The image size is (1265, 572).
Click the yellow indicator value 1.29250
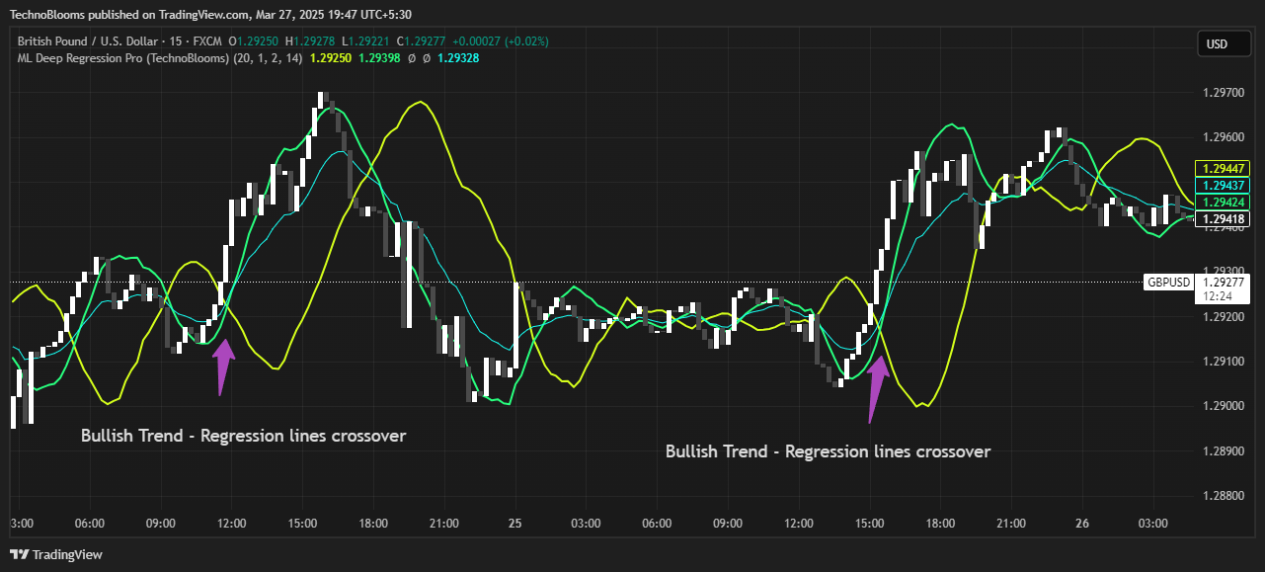click(x=331, y=58)
